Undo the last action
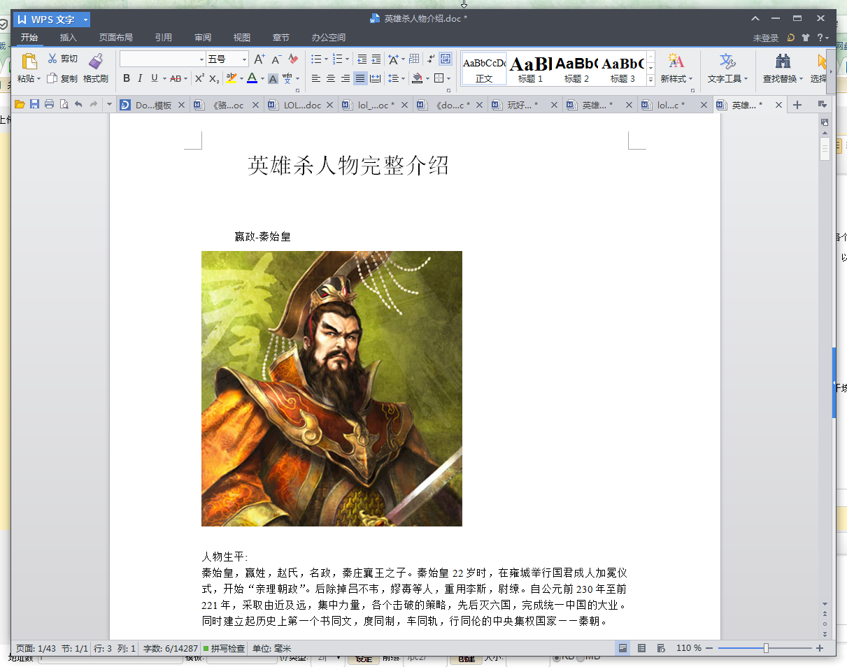The width and height of the screenshot is (847, 667). click(x=78, y=105)
